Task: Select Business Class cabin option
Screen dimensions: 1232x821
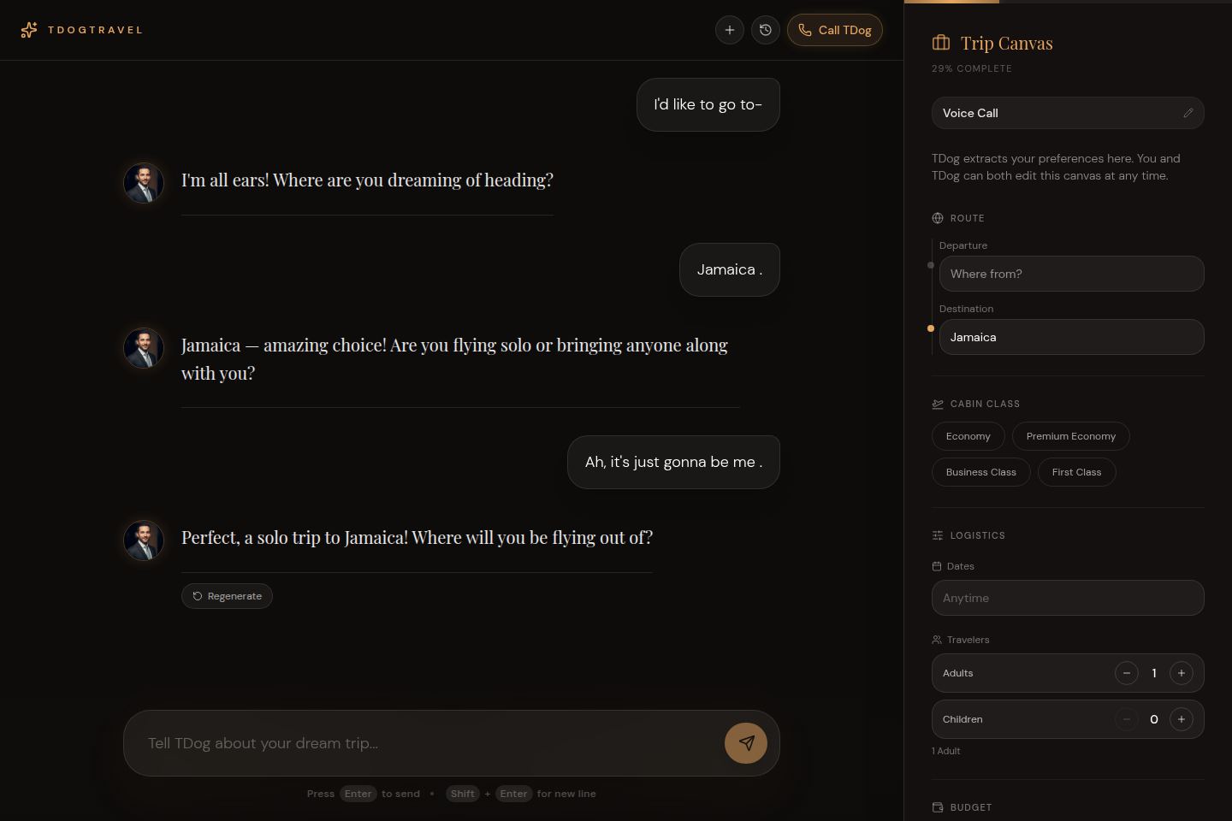Action: pyautogui.click(x=981, y=472)
